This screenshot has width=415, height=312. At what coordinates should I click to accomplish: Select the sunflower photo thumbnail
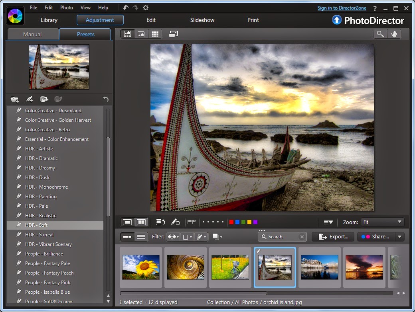tap(141, 267)
